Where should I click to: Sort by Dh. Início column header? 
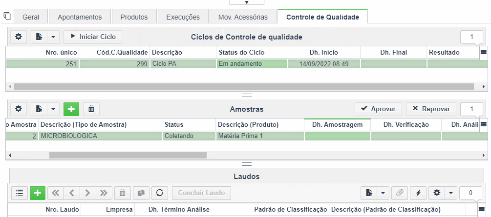[323, 53]
